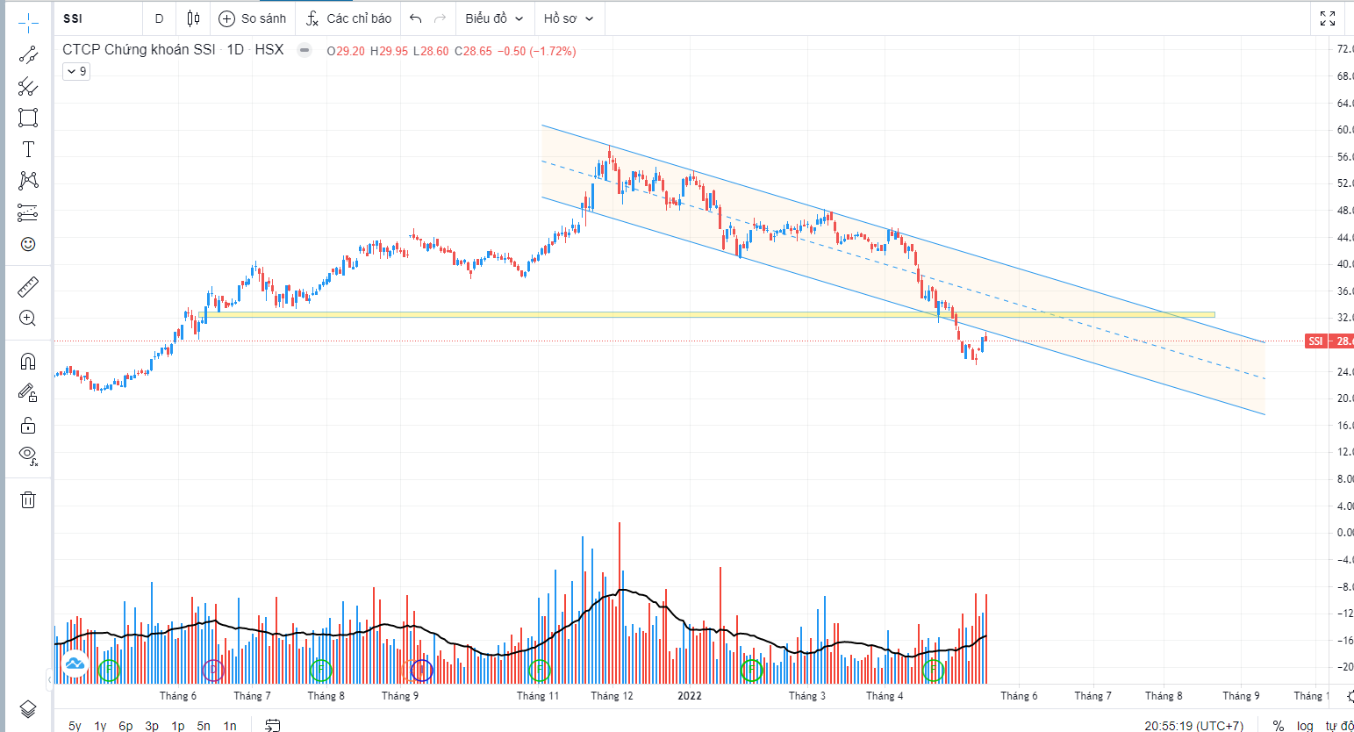Screen dimensions: 1354x732
Task: Open the XABCD patterns tool
Action: [x=28, y=181]
